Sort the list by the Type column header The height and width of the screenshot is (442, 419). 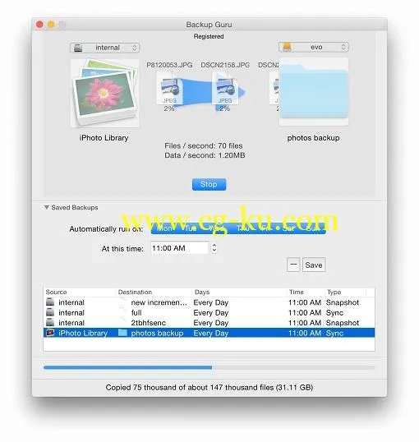346,292
